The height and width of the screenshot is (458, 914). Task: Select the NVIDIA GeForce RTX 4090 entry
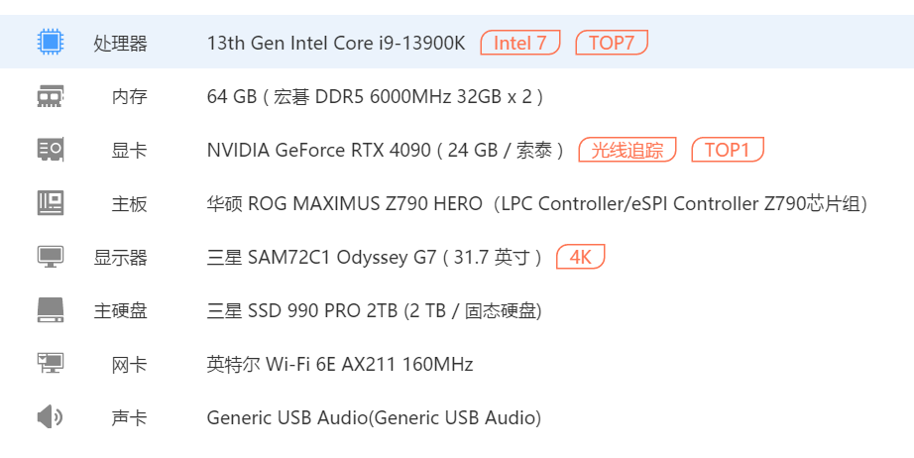click(x=386, y=151)
